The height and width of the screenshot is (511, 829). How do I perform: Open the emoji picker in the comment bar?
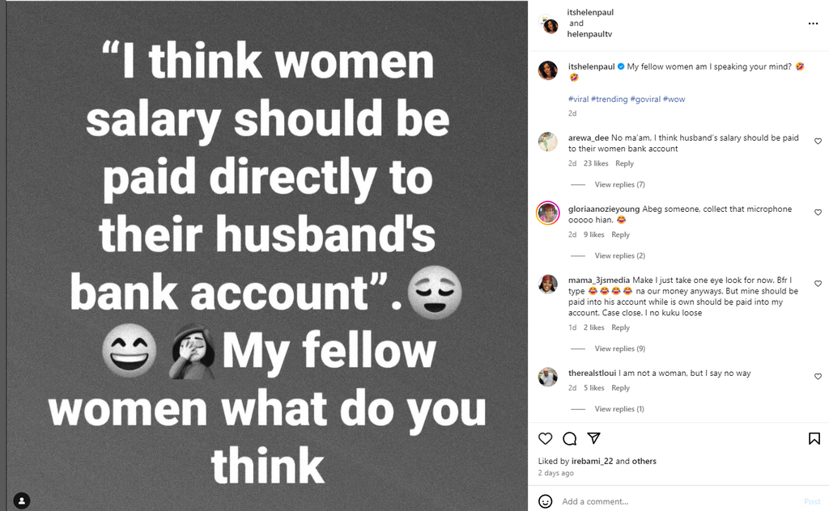click(x=547, y=500)
